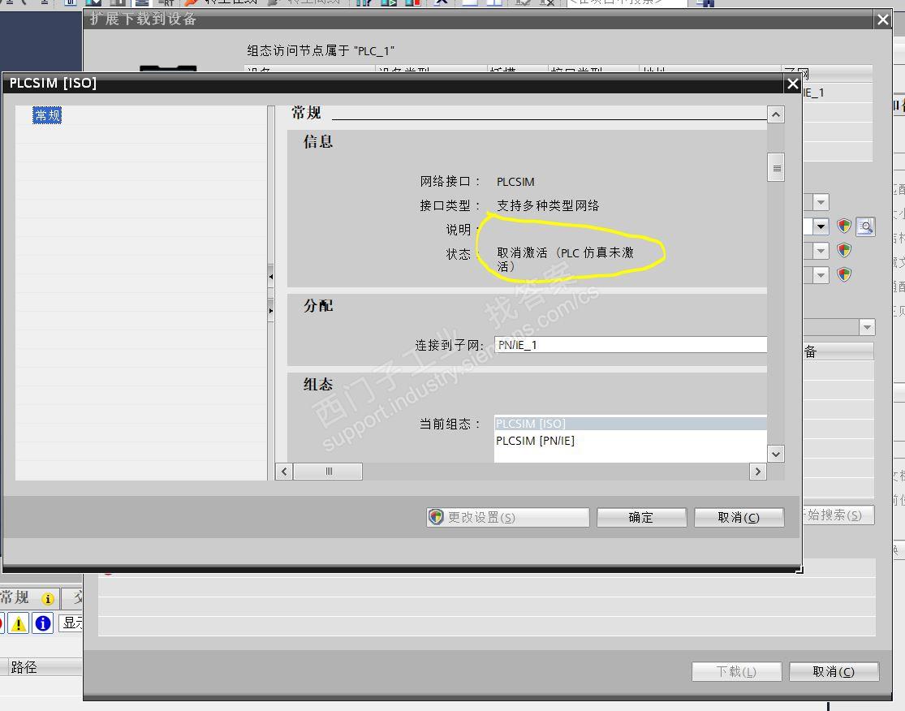Click the vertical scrollbar thumb in PLCSIM dialog
The height and width of the screenshot is (711, 905).
tap(776, 168)
